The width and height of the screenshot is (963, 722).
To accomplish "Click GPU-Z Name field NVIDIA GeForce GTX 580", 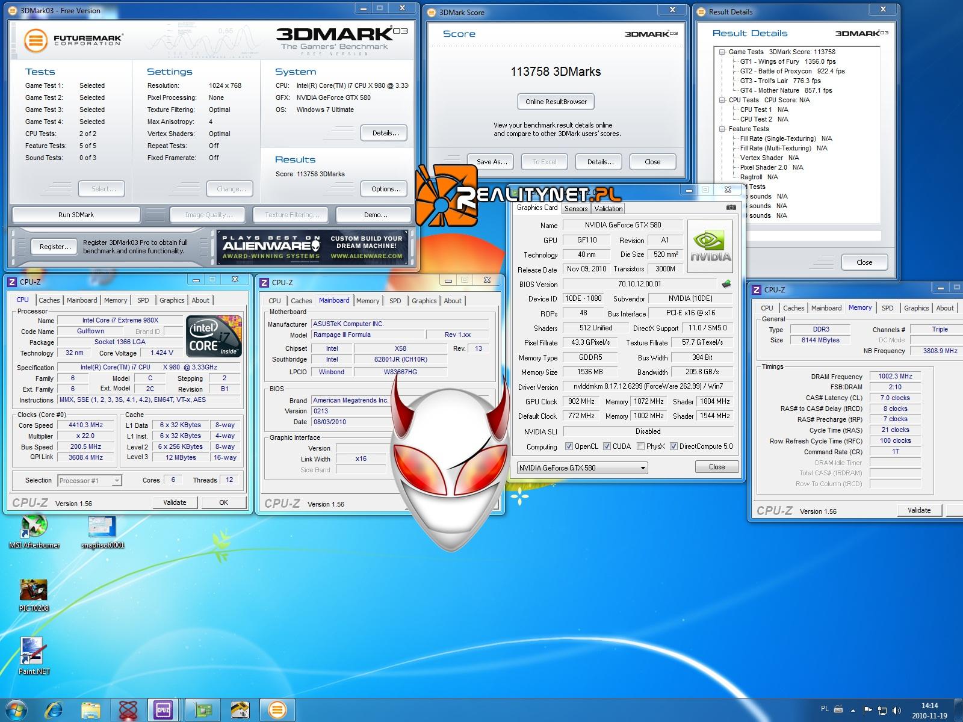I will pyautogui.click(x=622, y=225).
